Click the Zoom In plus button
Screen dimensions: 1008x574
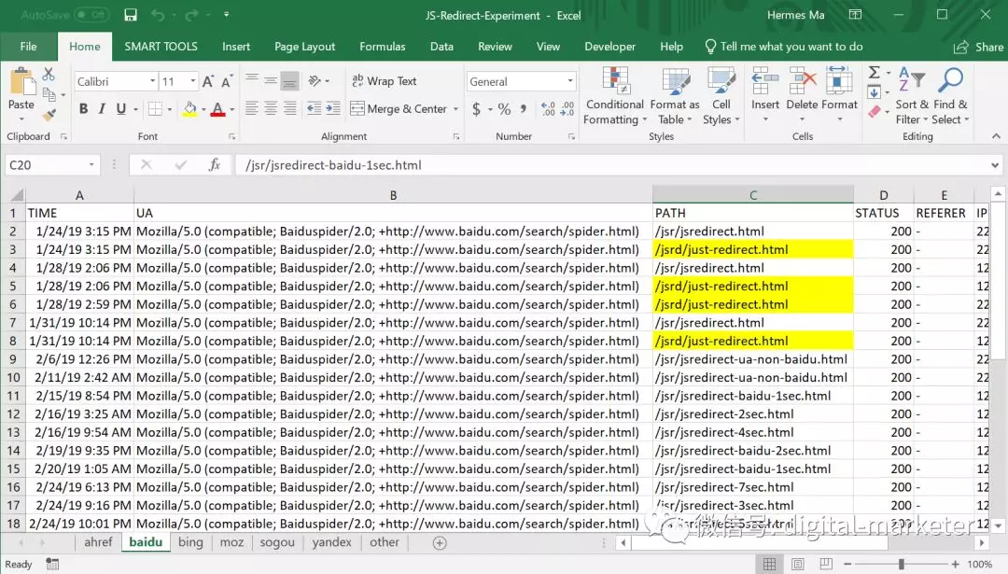tap(956, 565)
